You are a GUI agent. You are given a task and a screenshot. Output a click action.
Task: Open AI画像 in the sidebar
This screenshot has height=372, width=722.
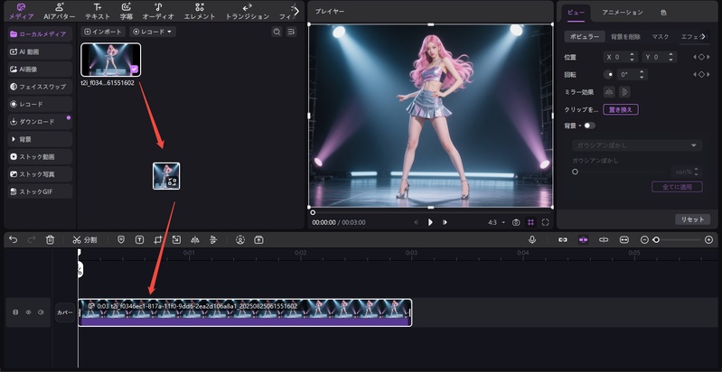(x=40, y=69)
